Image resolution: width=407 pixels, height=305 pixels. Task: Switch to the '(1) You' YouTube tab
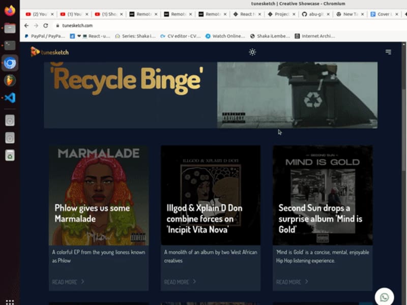(74, 14)
